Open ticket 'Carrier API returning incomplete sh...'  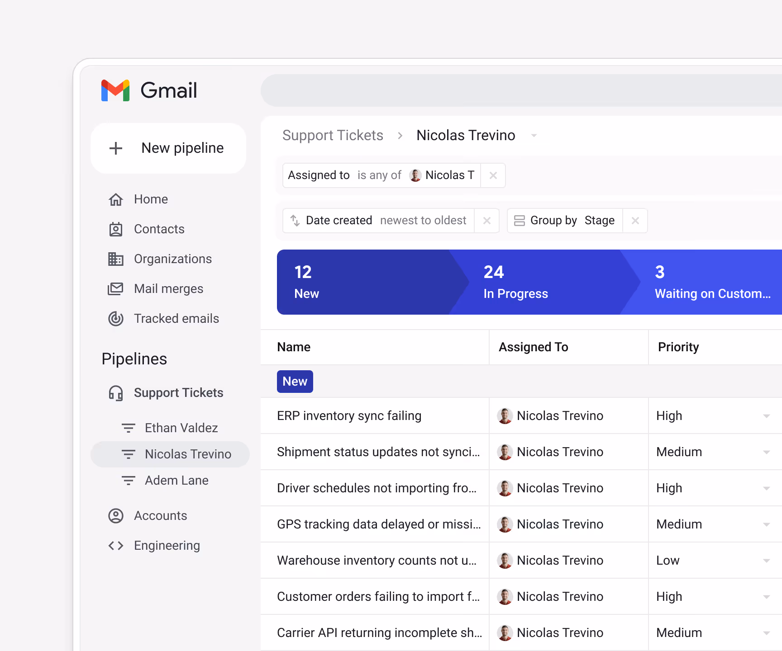[x=380, y=633]
